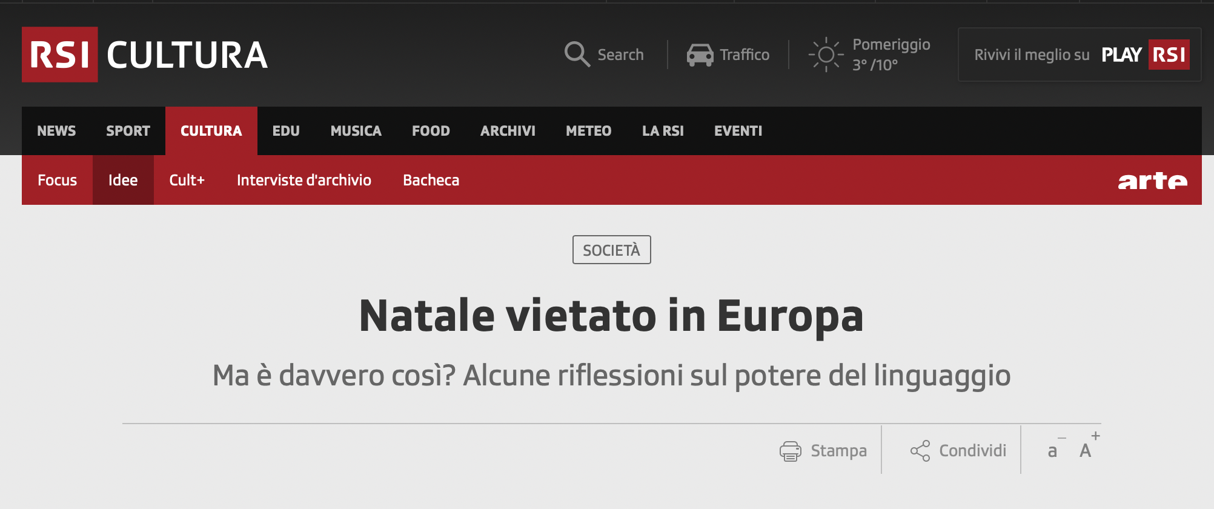1214x509 pixels.
Task: Click the Traffico car icon
Action: (700, 55)
